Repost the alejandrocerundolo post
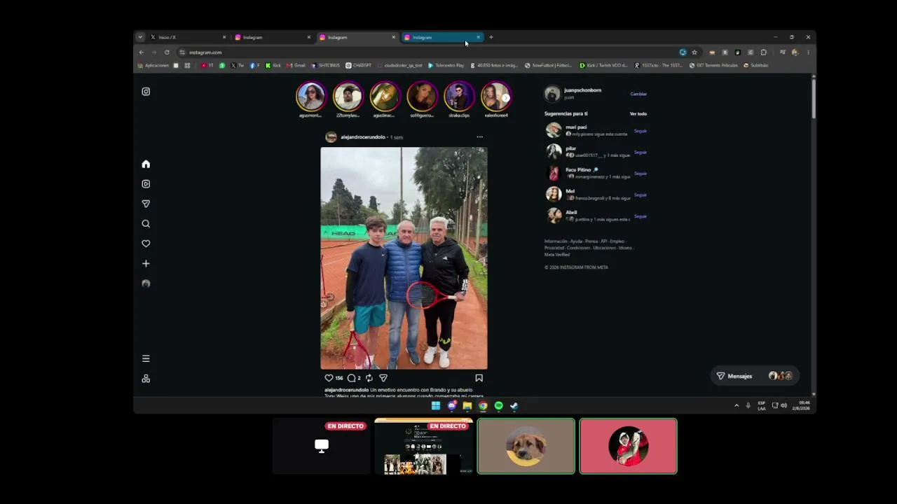Screen dimensions: 897x504 point(369,378)
